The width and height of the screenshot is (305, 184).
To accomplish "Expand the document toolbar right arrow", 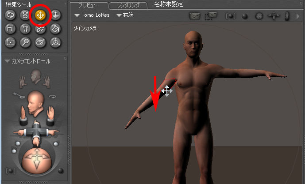I will pyautogui.click(x=298, y=16).
